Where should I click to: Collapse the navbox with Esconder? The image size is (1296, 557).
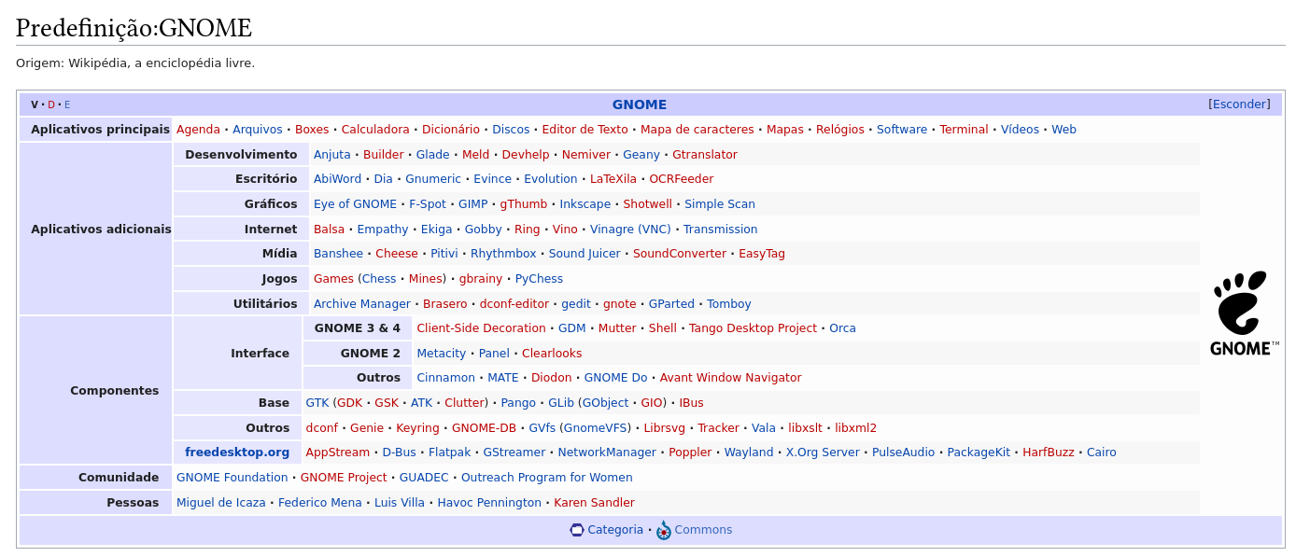(x=1239, y=104)
